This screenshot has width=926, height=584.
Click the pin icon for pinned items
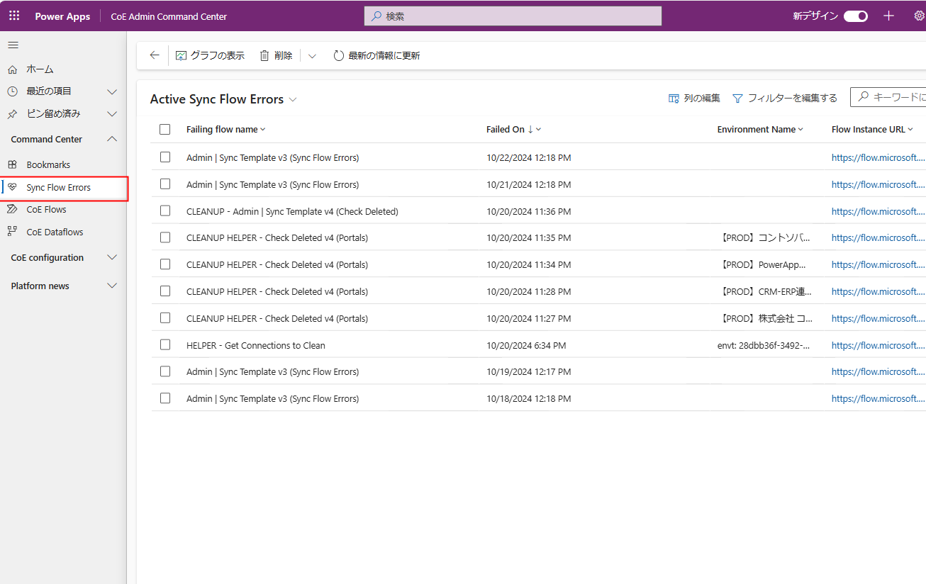tap(12, 114)
